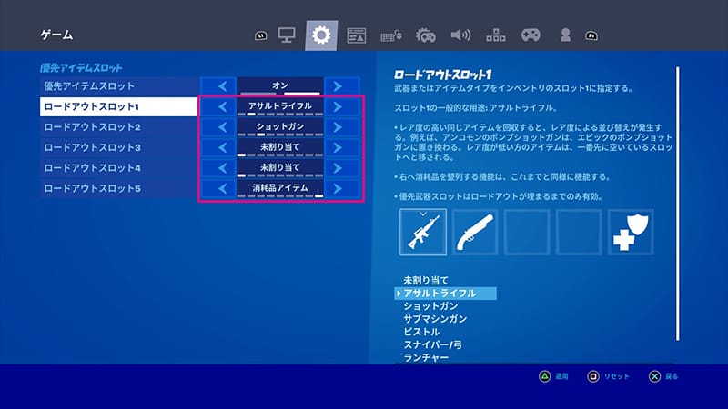
Task: Select the fourth empty loadout slot box
Action: 579,232
